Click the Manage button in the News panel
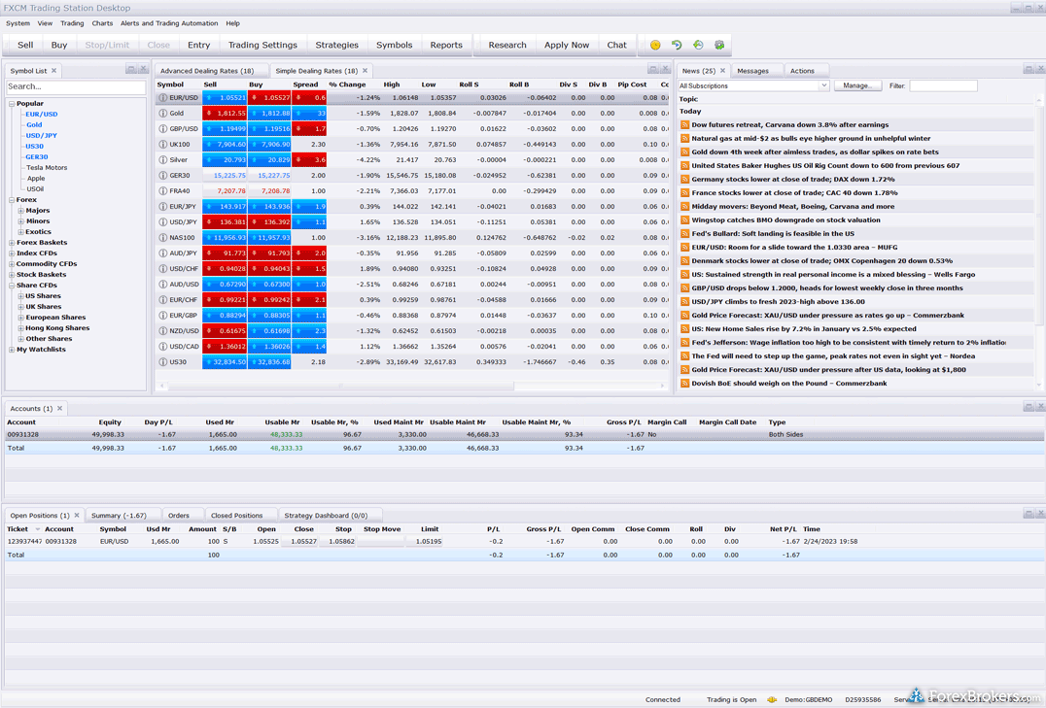This screenshot has width=1046, height=708. [x=857, y=85]
